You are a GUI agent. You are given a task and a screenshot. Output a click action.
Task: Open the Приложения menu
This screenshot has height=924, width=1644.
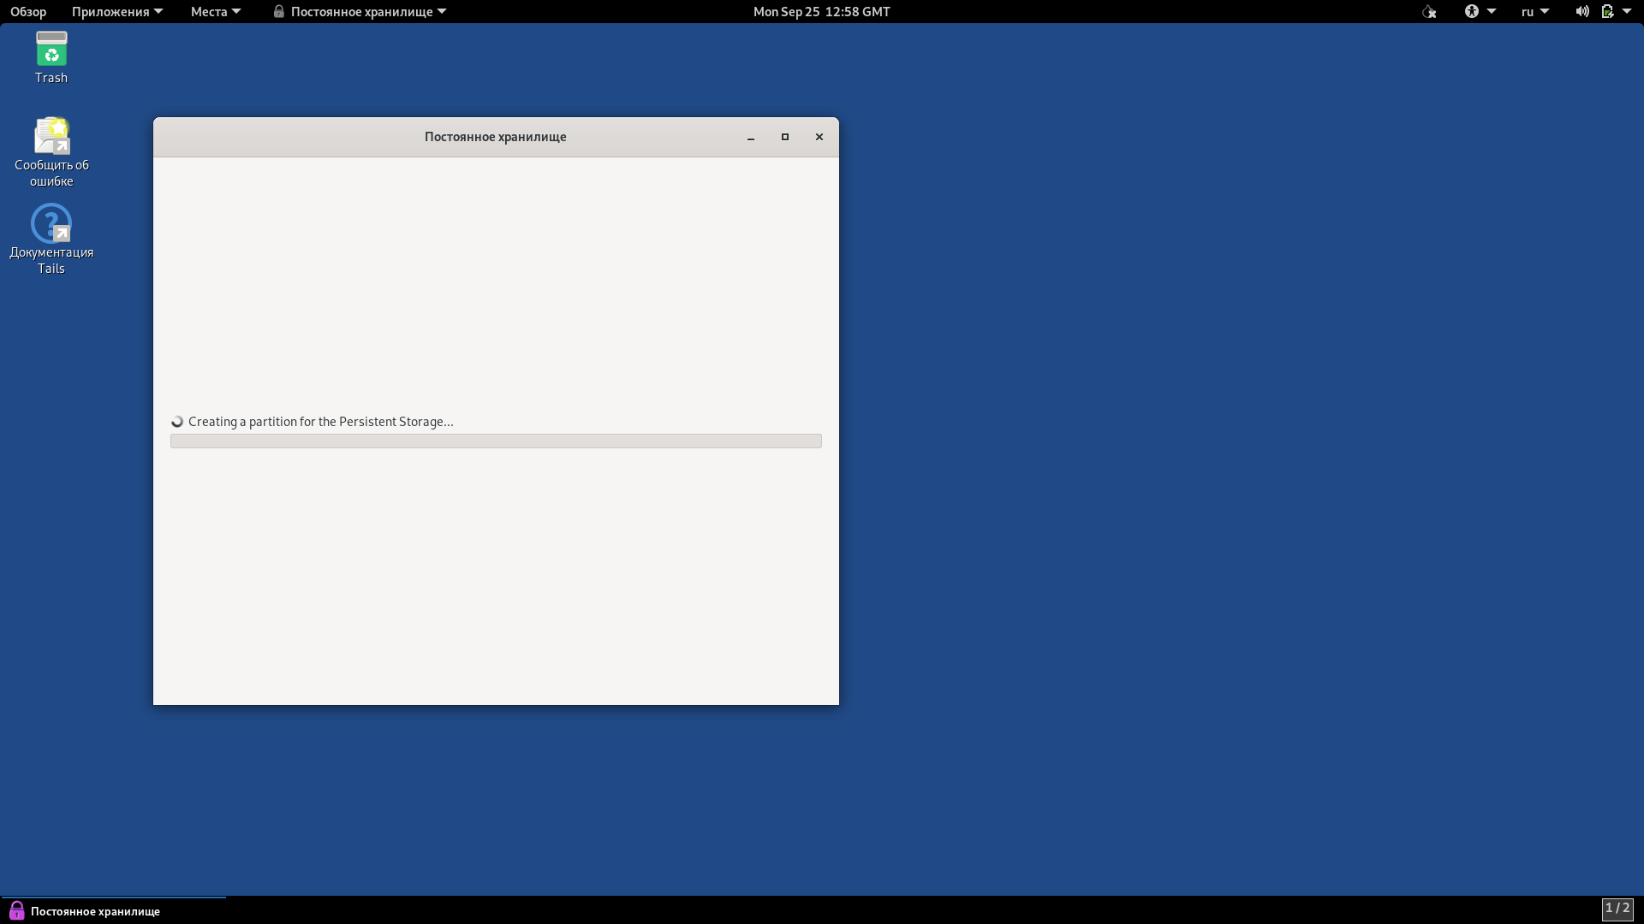coord(116,12)
